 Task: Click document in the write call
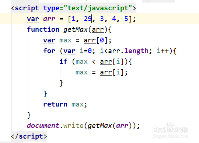coord(43,125)
